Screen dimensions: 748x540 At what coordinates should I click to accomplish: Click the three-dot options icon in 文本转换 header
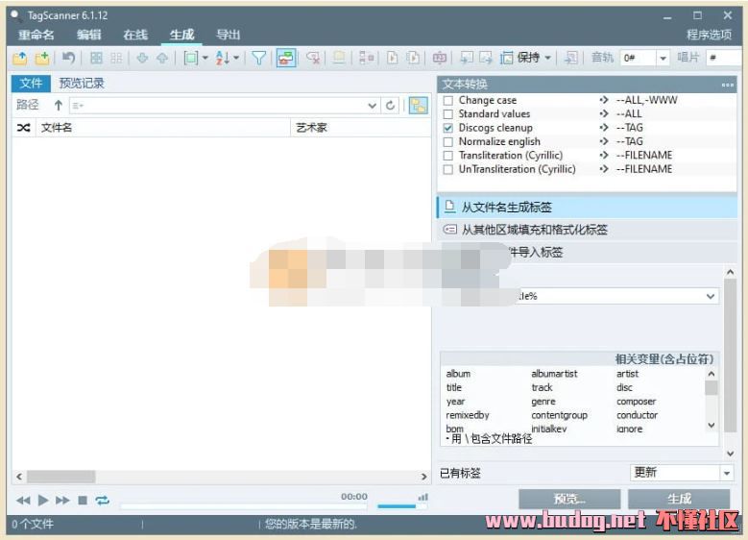point(728,85)
